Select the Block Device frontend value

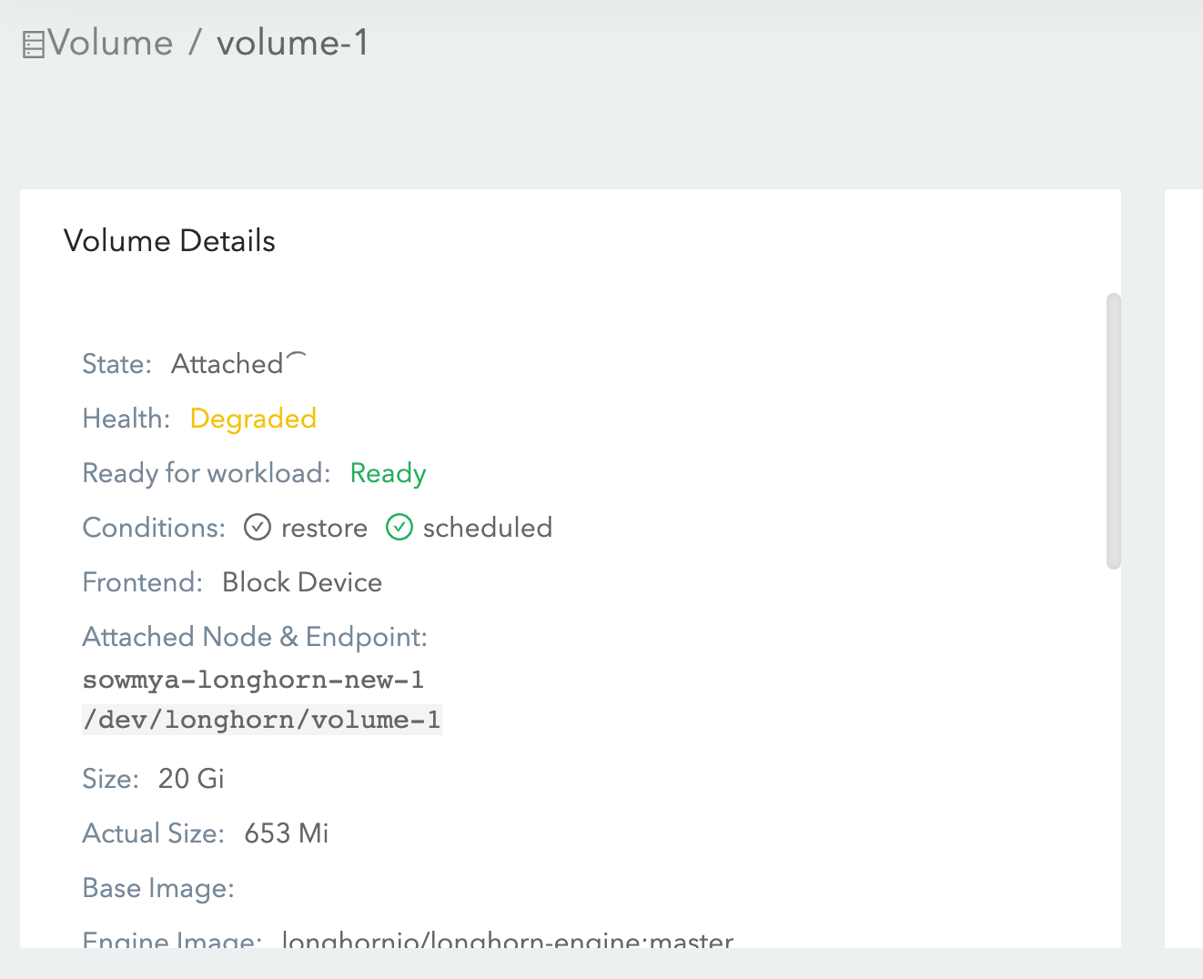(301, 582)
